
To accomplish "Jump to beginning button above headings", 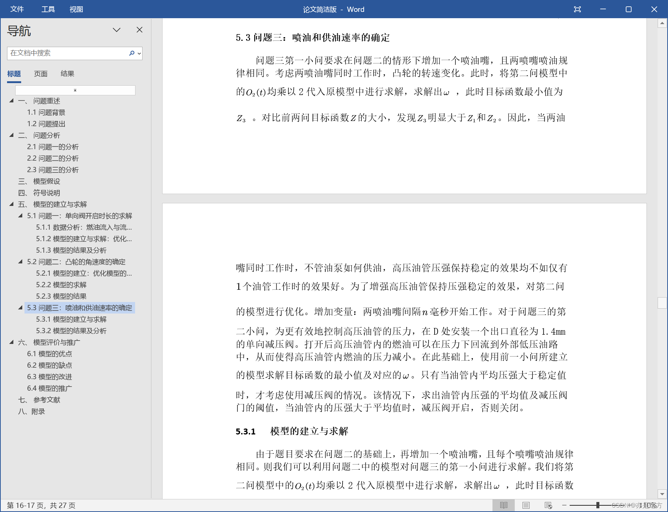I will point(75,90).
